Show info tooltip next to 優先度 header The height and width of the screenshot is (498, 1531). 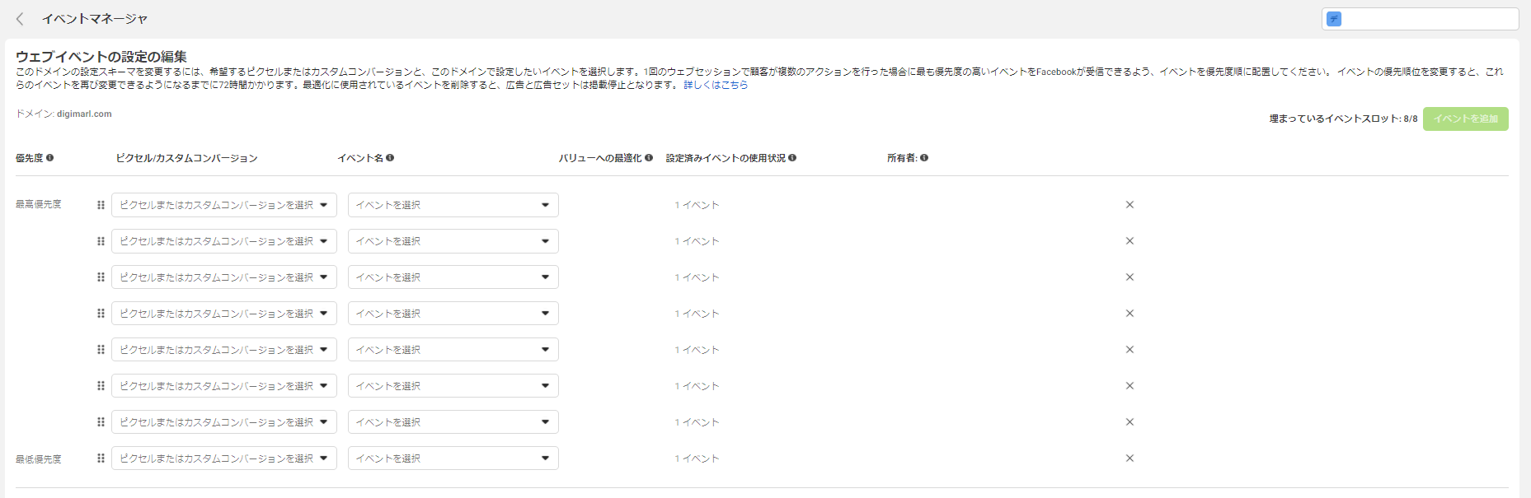point(49,158)
